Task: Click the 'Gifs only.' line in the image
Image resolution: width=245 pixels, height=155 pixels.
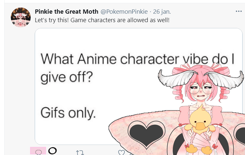Action: (68, 112)
